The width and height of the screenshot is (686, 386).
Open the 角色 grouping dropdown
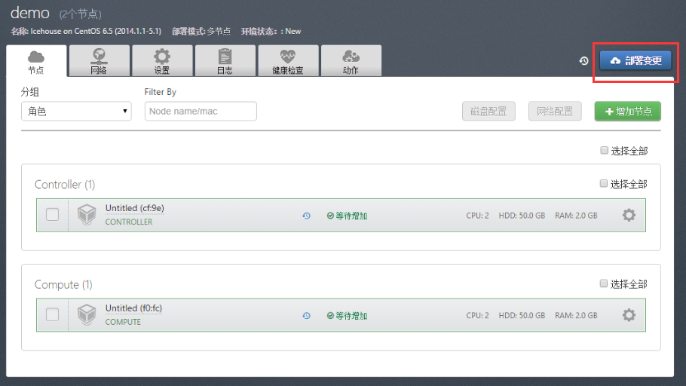(x=76, y=111)
